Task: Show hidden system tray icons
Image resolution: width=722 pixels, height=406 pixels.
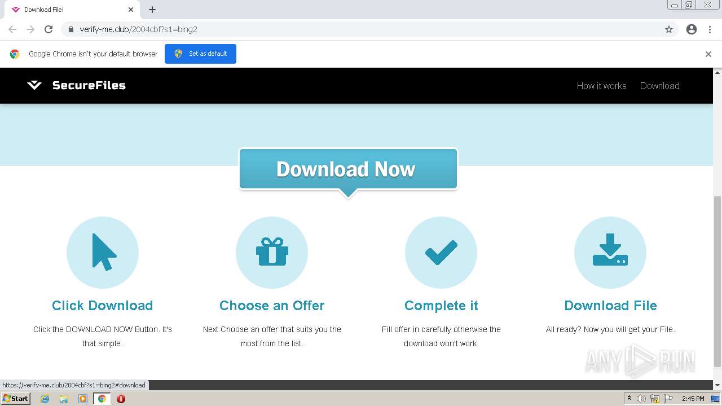Action: (x=629, y=399)
